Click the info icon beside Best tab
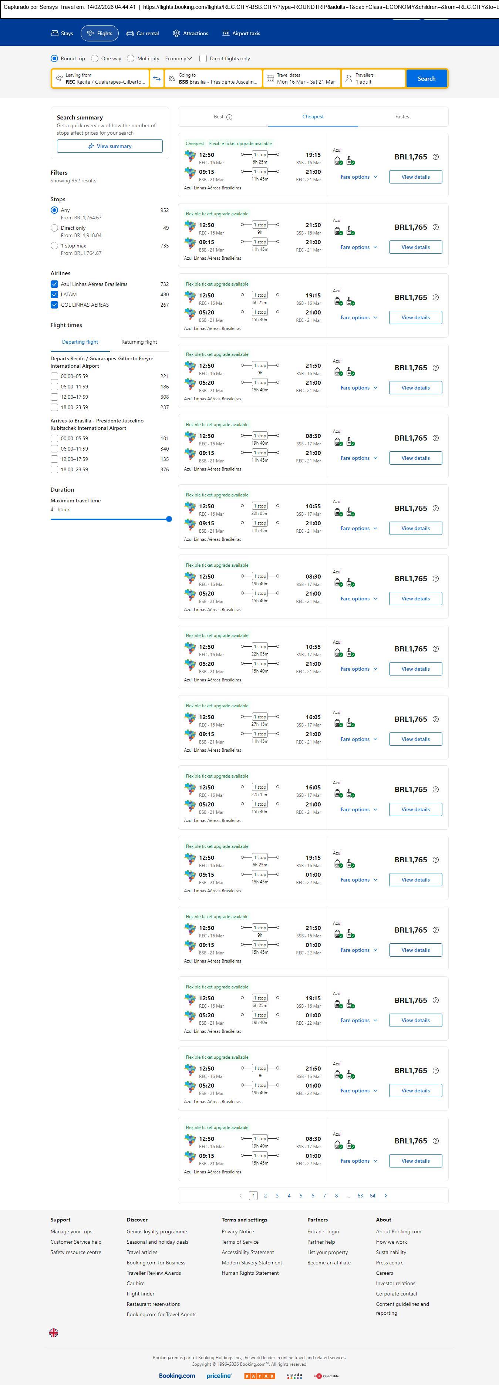The height and width of the screenshot is (1385, 499). (230, 117)
